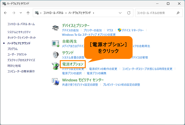
Task: Click the Devices and Printers icon
Action: 55,28
